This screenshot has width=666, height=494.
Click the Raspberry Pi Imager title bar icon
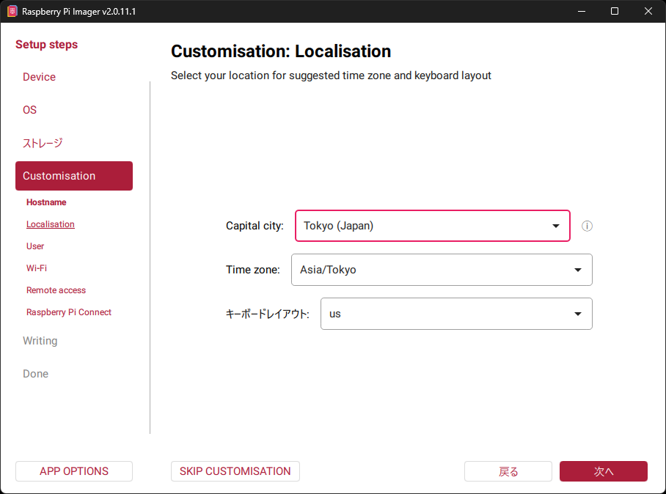click(12, 11)
